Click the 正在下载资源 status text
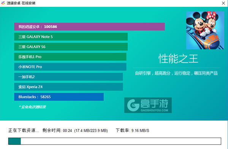228x149 pixels. click(24, 130)
